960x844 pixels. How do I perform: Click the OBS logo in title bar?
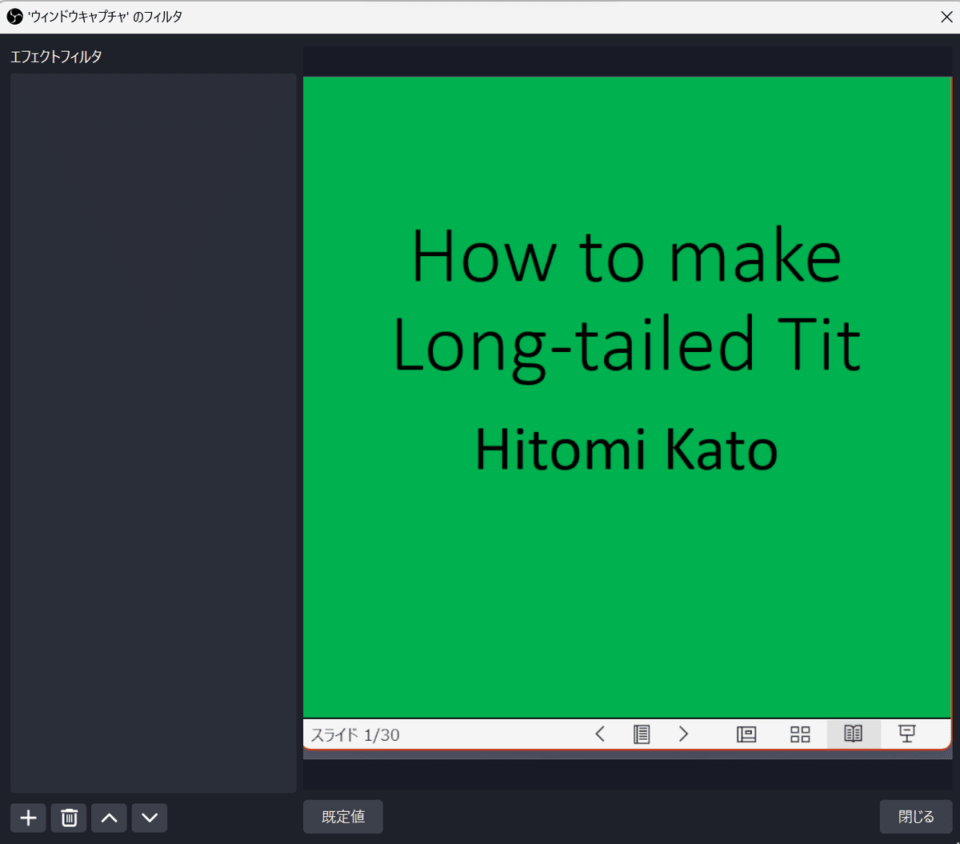tap(14, 16)
